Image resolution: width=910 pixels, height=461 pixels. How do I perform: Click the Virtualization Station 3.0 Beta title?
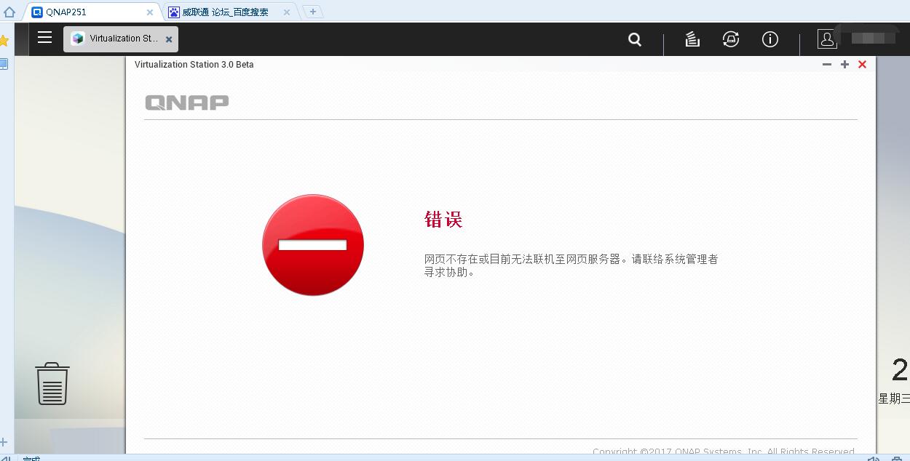pyautogui.click(x=194, y=64)
